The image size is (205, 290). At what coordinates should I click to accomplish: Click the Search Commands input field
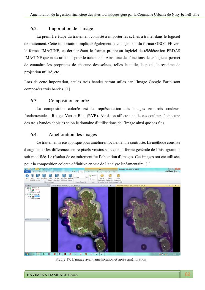[80, 177]
